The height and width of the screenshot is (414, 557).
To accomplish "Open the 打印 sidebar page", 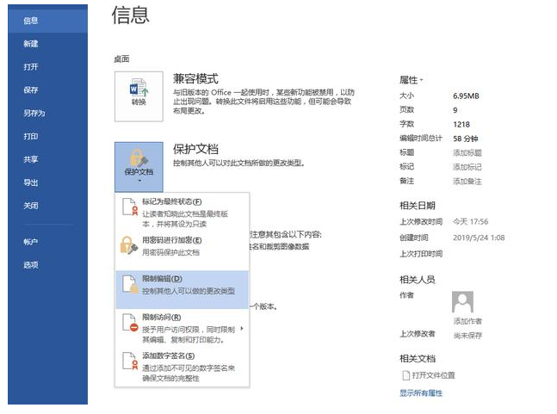I will click(47, 136).
